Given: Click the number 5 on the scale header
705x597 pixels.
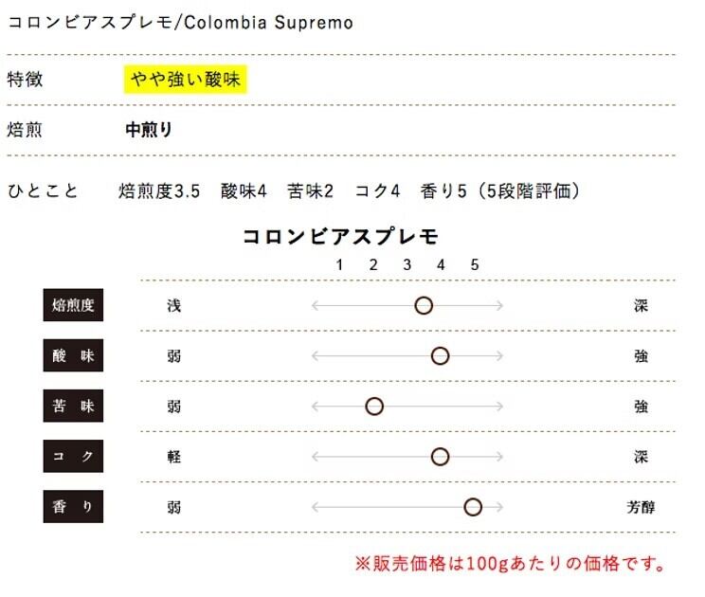Looking at the screenshot, I should 475,264.
